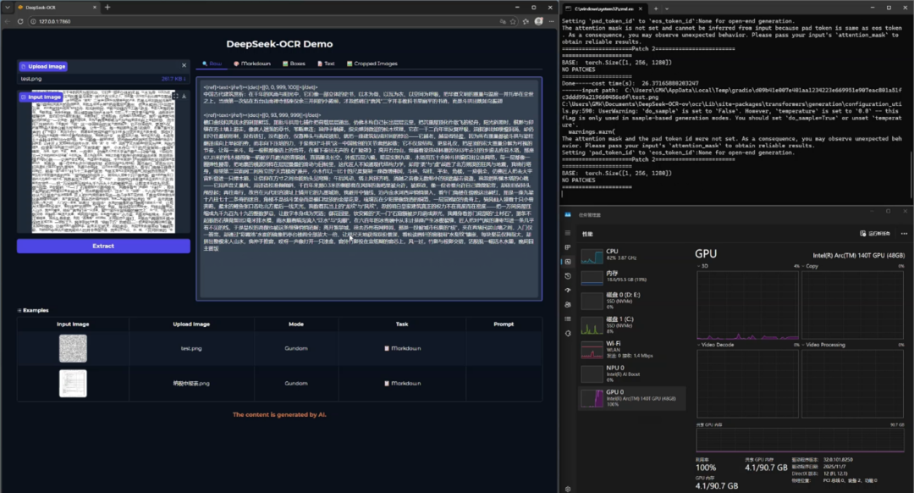Viewport: 914px width, 493px height.
Task: Close the cmd.exe terminal tab
Action: pyautogui.click(x=640, y=8)
